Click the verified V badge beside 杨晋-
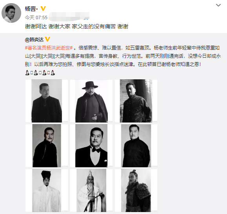227x214 pixels. point(43,9)
